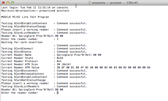This screenshot has height=101, width=168.
Task: Click the green zoom window button
Action: [x=12, y=3]
